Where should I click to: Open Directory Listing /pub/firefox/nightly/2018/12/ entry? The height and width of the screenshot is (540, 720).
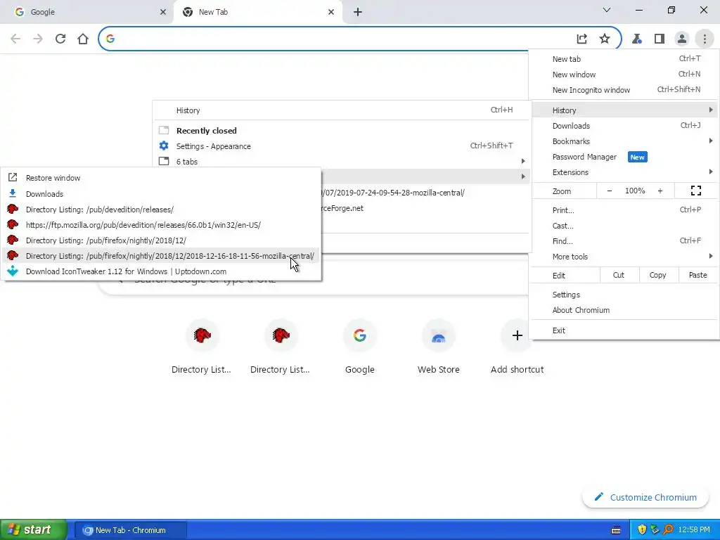point(161,240)
